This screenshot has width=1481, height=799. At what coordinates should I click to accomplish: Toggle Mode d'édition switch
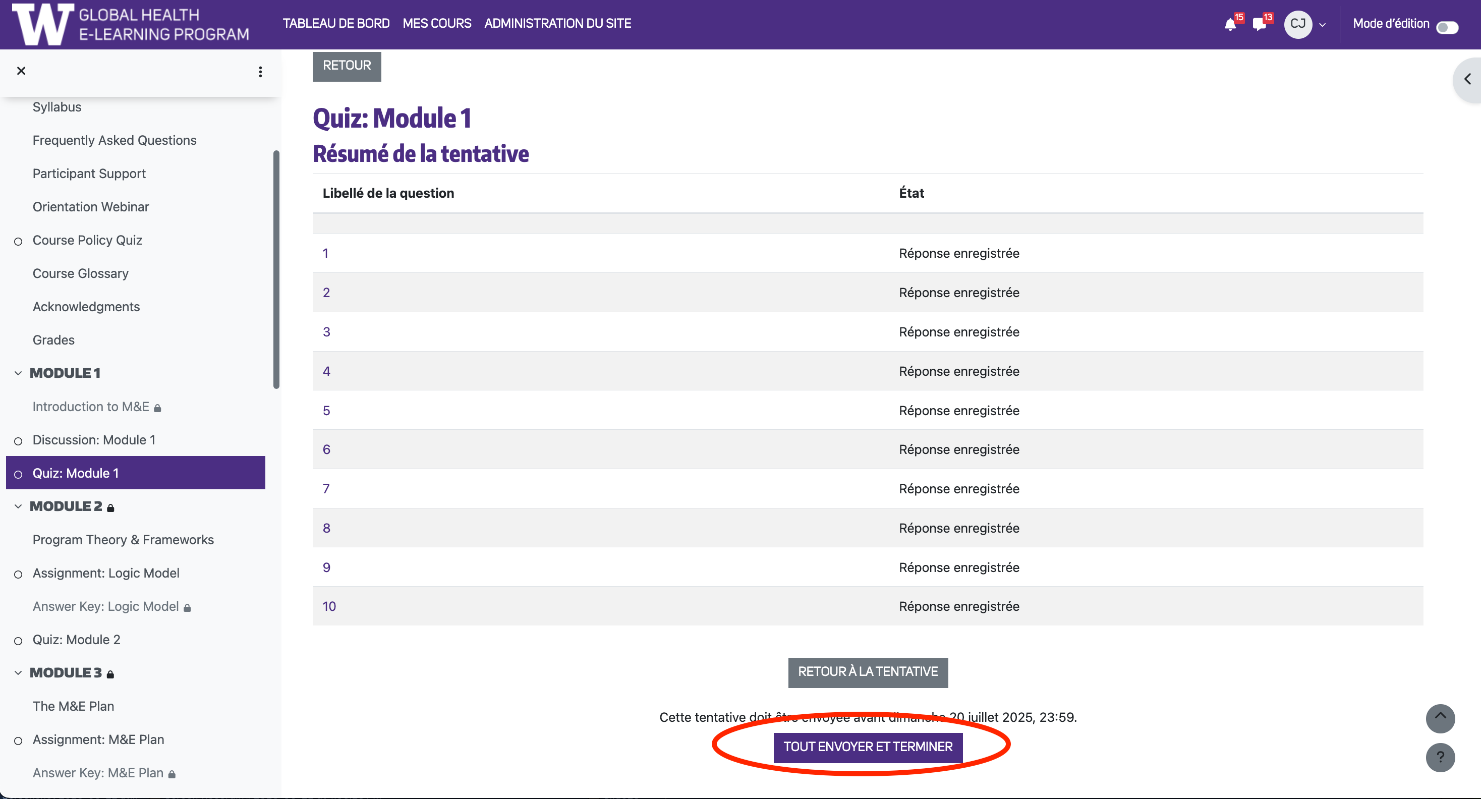(x=1447, y=27)
